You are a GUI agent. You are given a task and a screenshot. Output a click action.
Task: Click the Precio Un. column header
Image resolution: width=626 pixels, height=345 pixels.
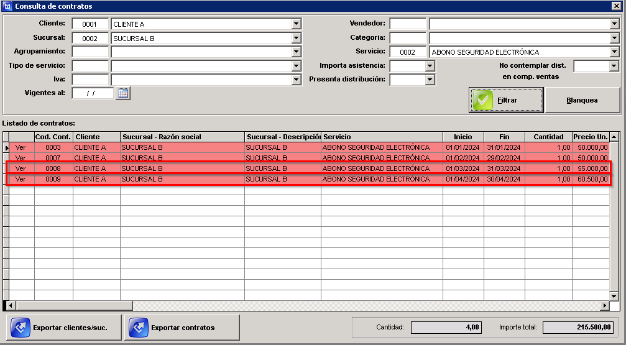click(591, 137)
